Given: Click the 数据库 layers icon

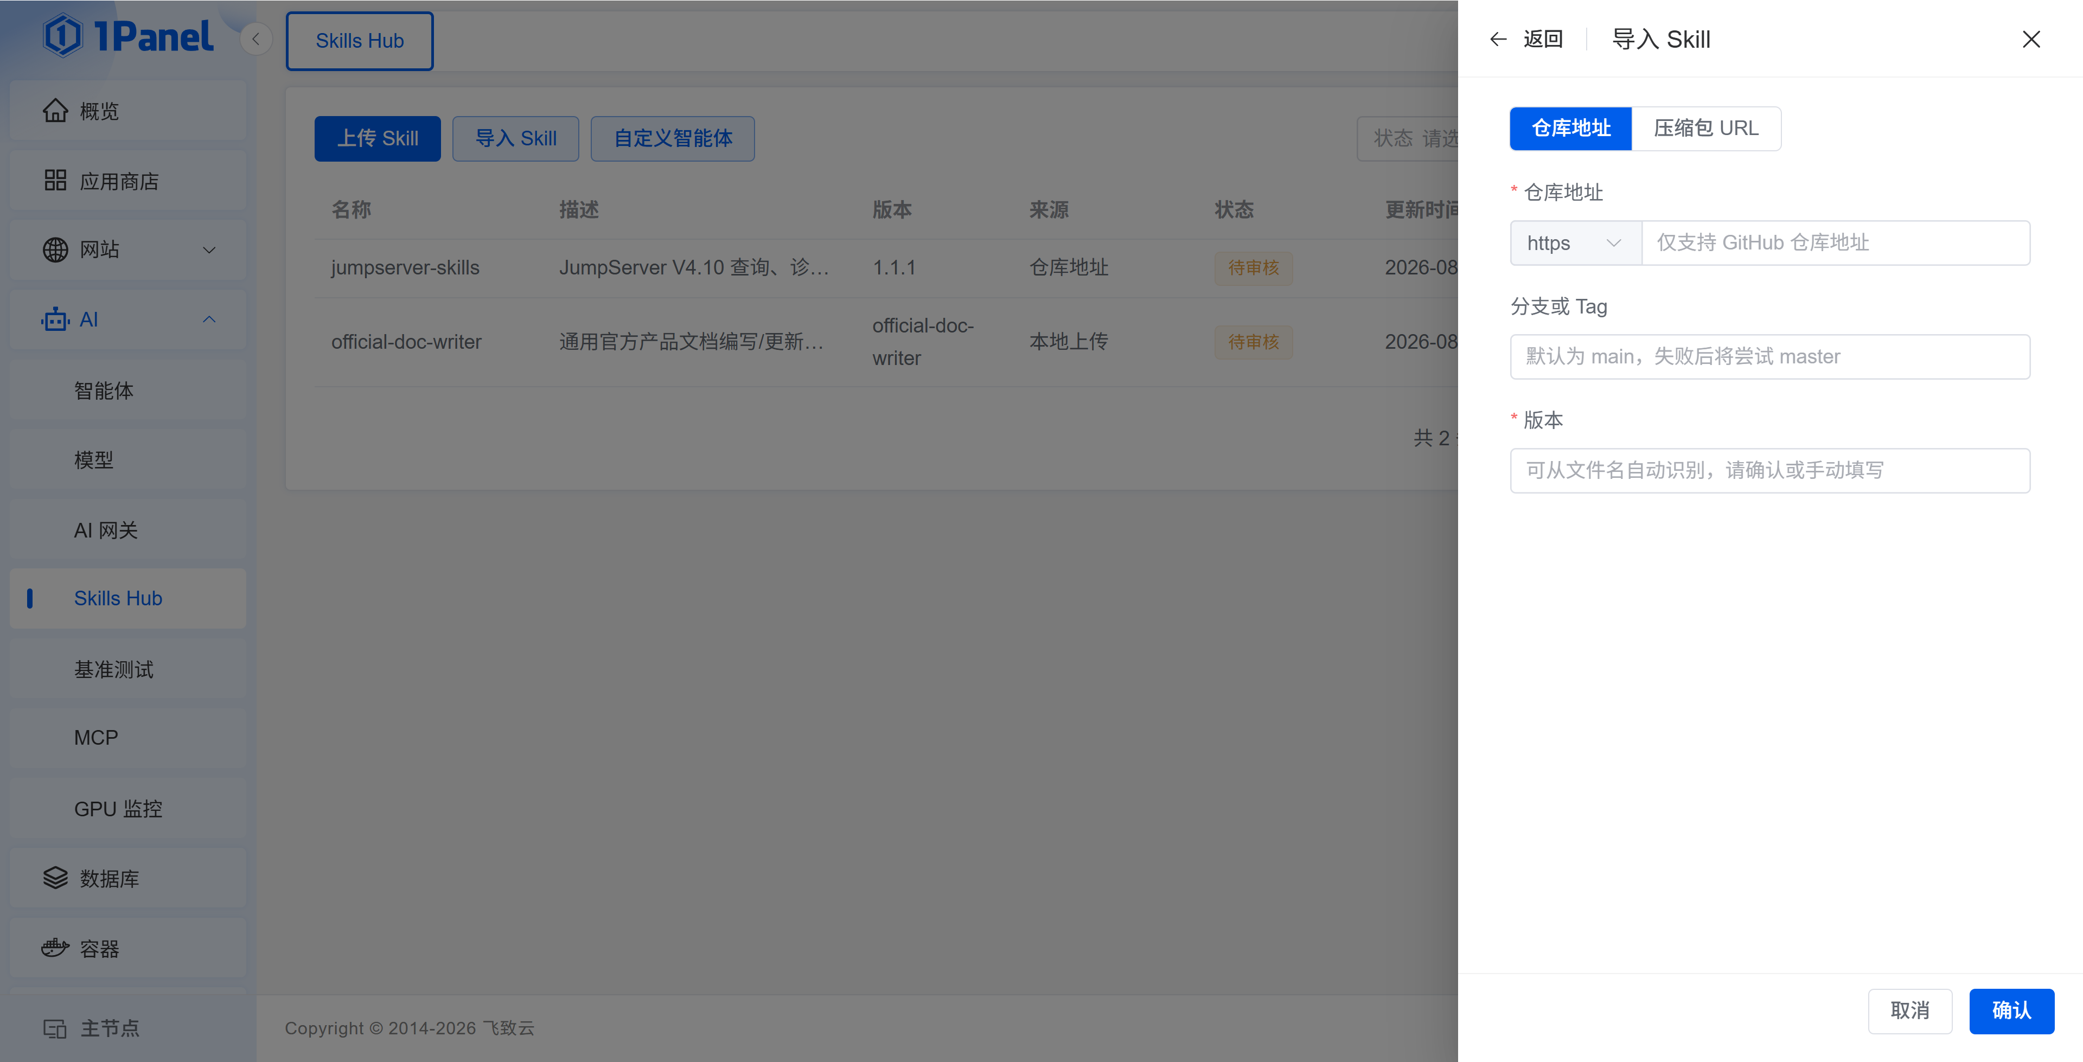Looking at the screenshot, I should (55, 878).
